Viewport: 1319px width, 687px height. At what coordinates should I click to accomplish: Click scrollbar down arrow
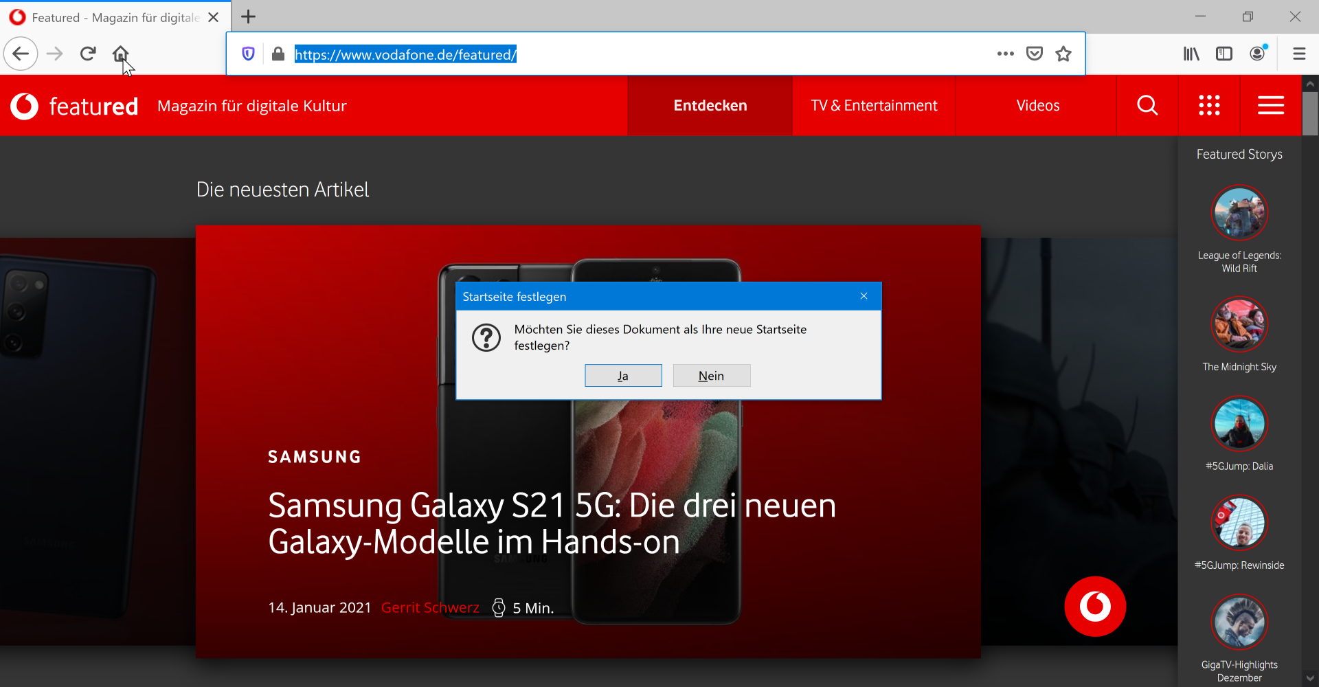click(1310, 679)
